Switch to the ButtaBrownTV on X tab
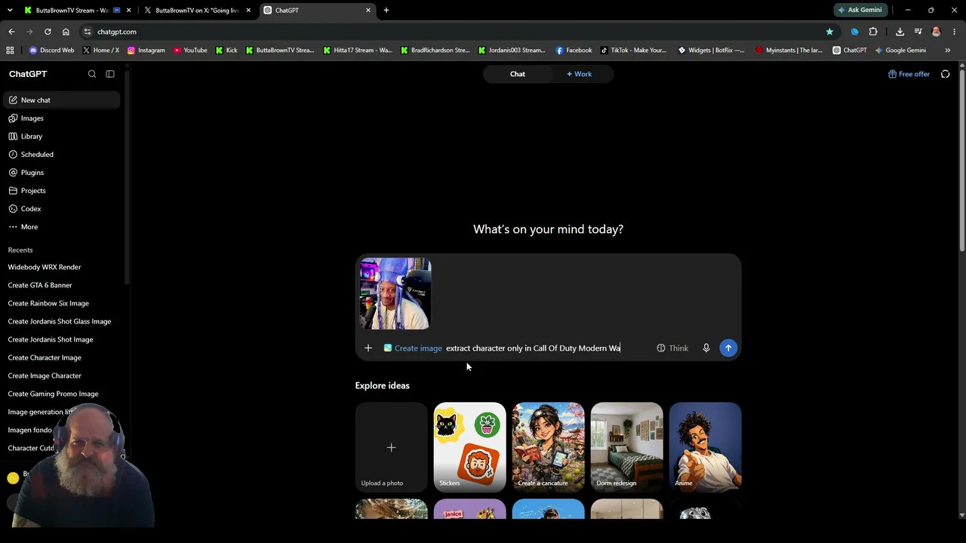This screenshot has width=966, height=543. coord(197,11)
